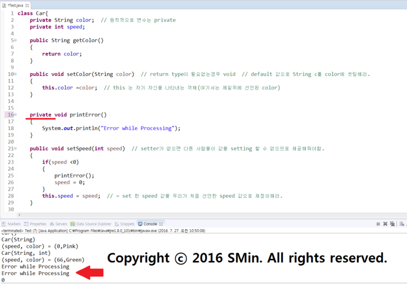
Task: Collapse the setSpeed method at line 21
Action: pos(15,148)
